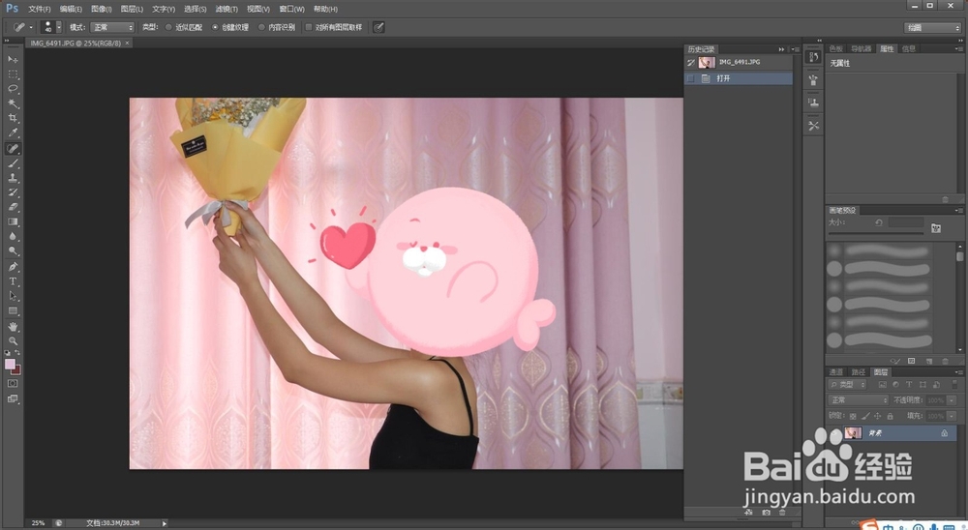Open tool preset picker arrow
968x530 pixels.
(x=31, y=27)
